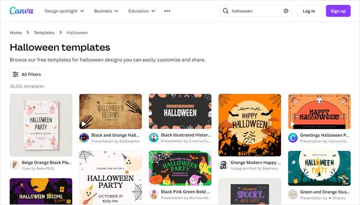This screenshot has width=360, height=205.
Task: Click the magnifier search icon
Action: [226, 11]
